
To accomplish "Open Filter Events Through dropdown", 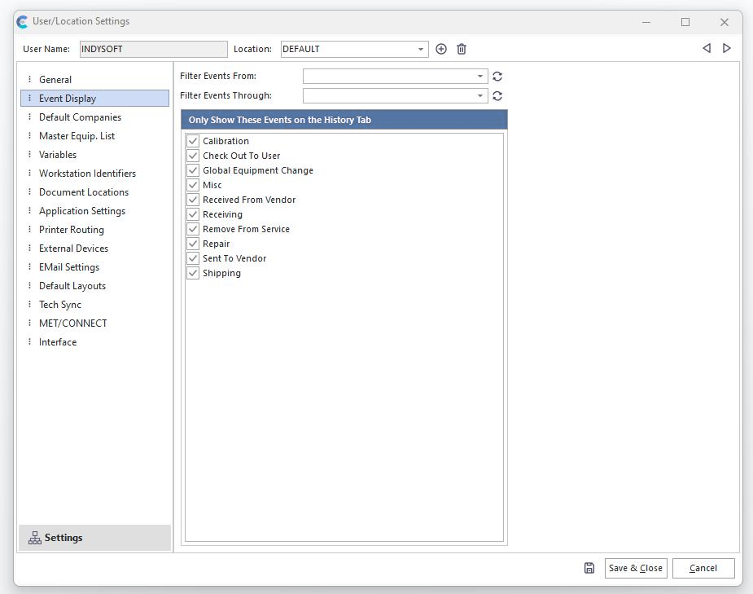I will (x=479, y=96).
